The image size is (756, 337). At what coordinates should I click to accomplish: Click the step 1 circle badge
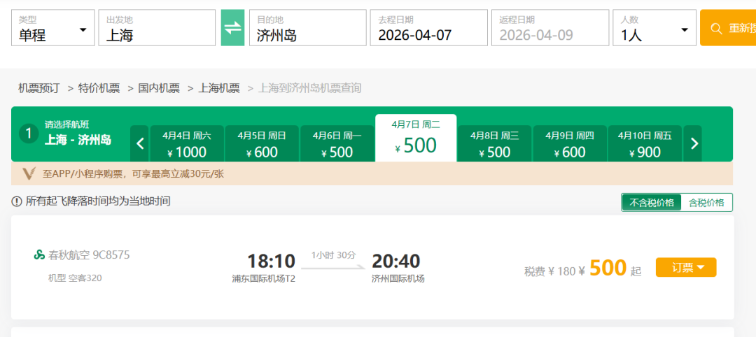click(x=29, y=134)
